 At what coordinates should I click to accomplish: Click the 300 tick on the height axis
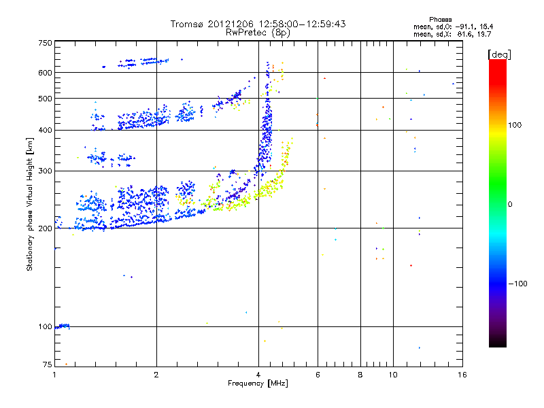45,171
